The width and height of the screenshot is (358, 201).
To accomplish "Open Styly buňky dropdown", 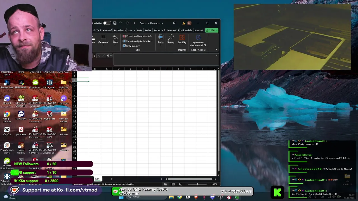I will click(x=131, y=46).
